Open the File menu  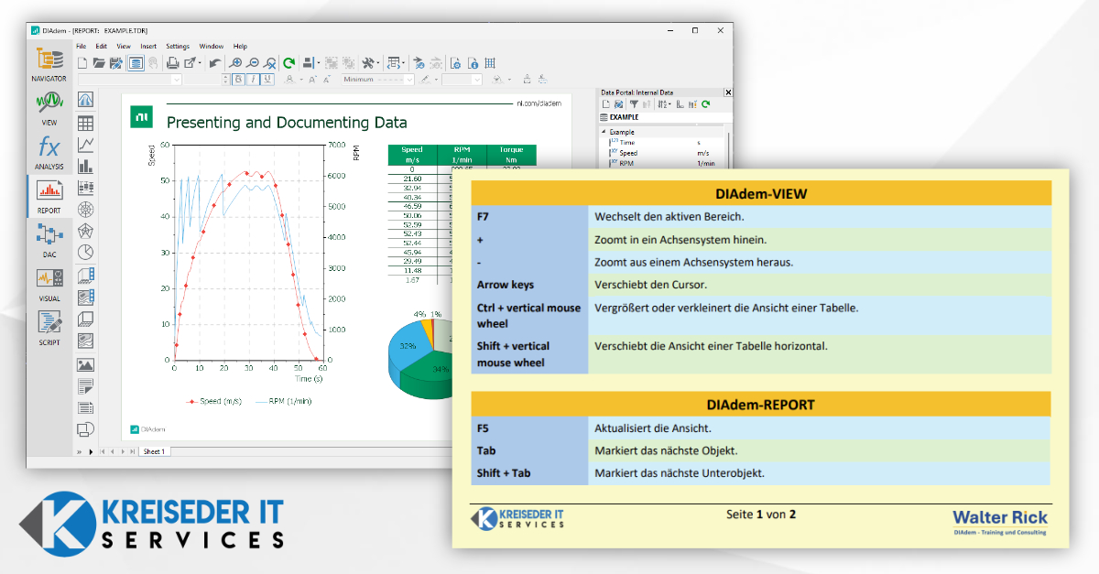[81, 46]
